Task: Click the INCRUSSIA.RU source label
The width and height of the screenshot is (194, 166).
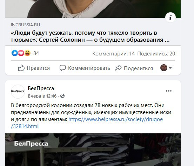Action: tap(25, 25)
